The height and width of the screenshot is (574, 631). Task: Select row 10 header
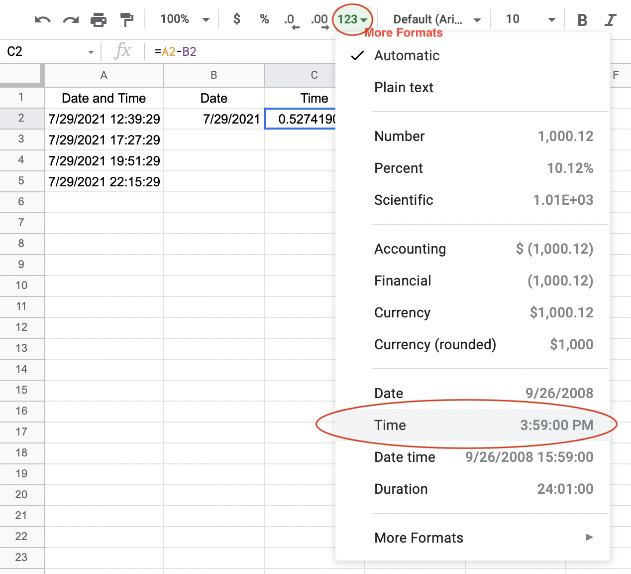(21, 286)
